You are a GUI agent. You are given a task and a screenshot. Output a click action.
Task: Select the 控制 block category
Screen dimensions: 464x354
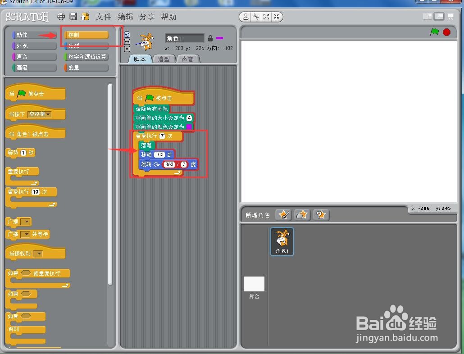86,35
